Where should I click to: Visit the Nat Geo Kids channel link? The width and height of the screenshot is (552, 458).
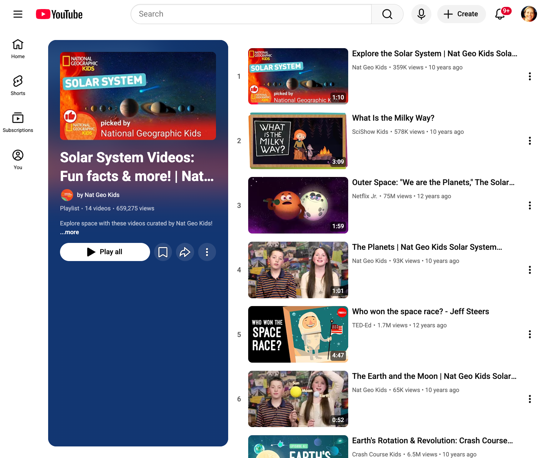pos(98,195)
